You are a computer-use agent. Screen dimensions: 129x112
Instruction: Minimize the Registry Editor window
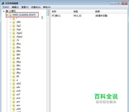112,3
